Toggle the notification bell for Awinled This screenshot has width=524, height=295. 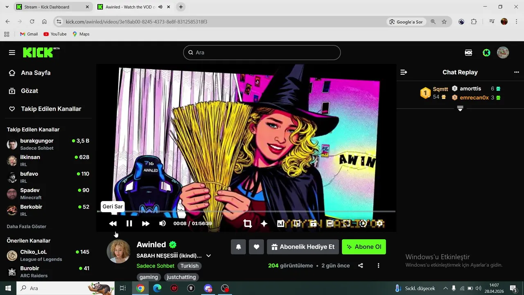click(x=238, y=247)
